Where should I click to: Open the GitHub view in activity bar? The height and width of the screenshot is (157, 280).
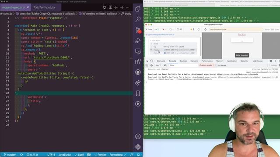click(x=138, y=72)
